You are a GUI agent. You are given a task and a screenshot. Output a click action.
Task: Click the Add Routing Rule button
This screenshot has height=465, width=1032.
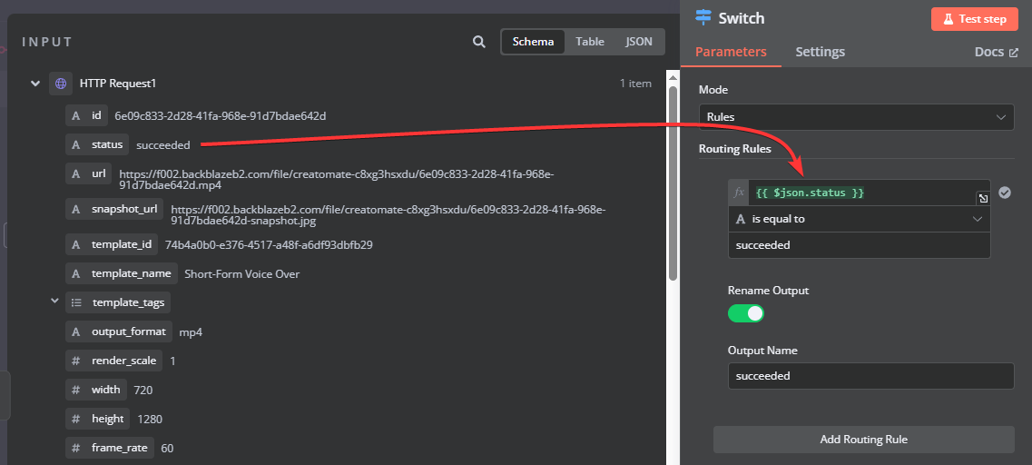(863, 440)
